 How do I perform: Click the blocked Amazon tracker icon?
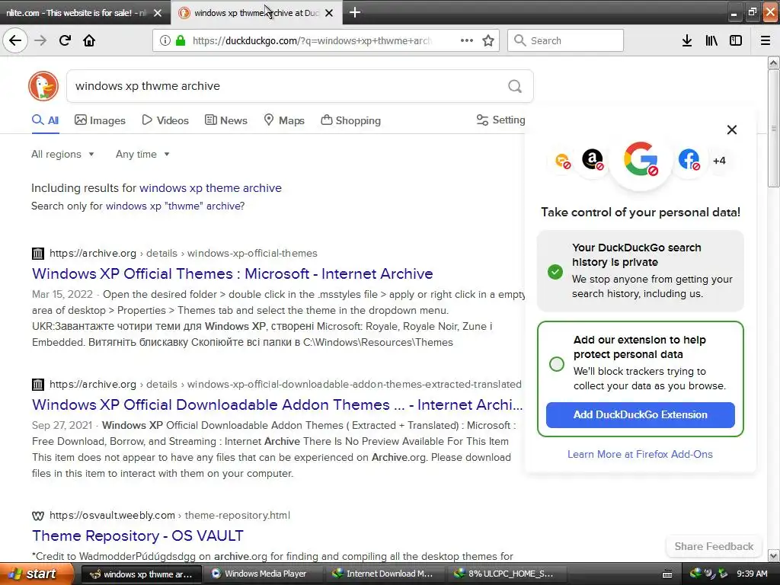593,160
